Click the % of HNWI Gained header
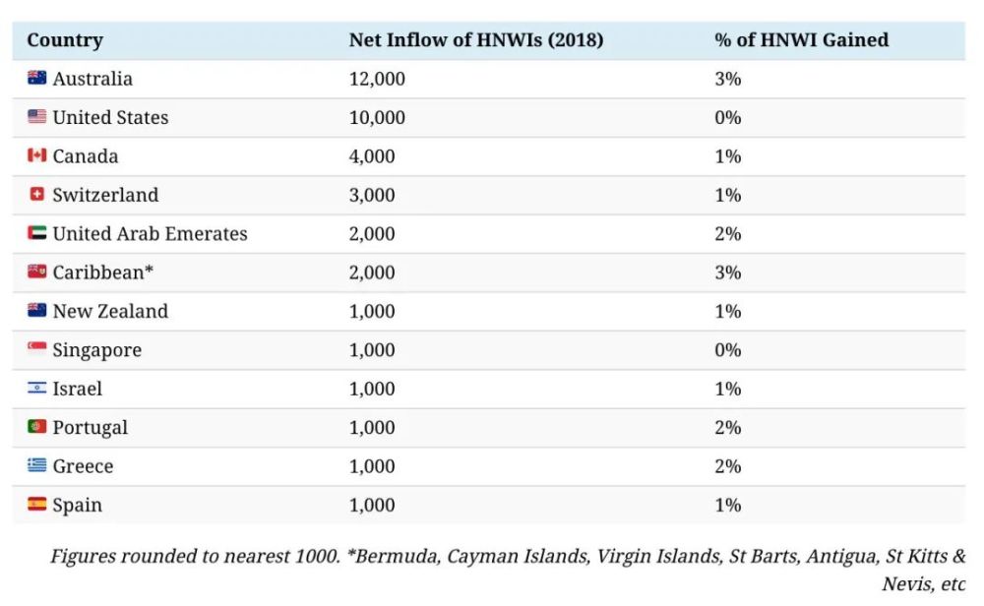 pyautogui.click(x=801, y=40)
